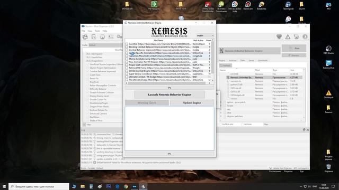Tick The Ultimate Dodge Mod checkbox
Screen dimensions: 339x190
click(127, 80)
